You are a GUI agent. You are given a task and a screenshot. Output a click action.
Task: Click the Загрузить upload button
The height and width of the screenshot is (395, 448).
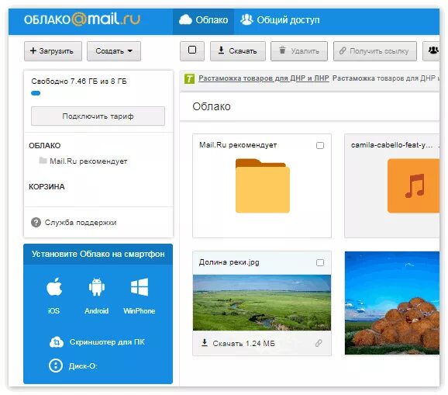(53, 51)
